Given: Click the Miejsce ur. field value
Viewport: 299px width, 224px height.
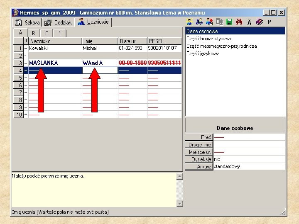Looking at the screenshot, I should coord(249,152).
